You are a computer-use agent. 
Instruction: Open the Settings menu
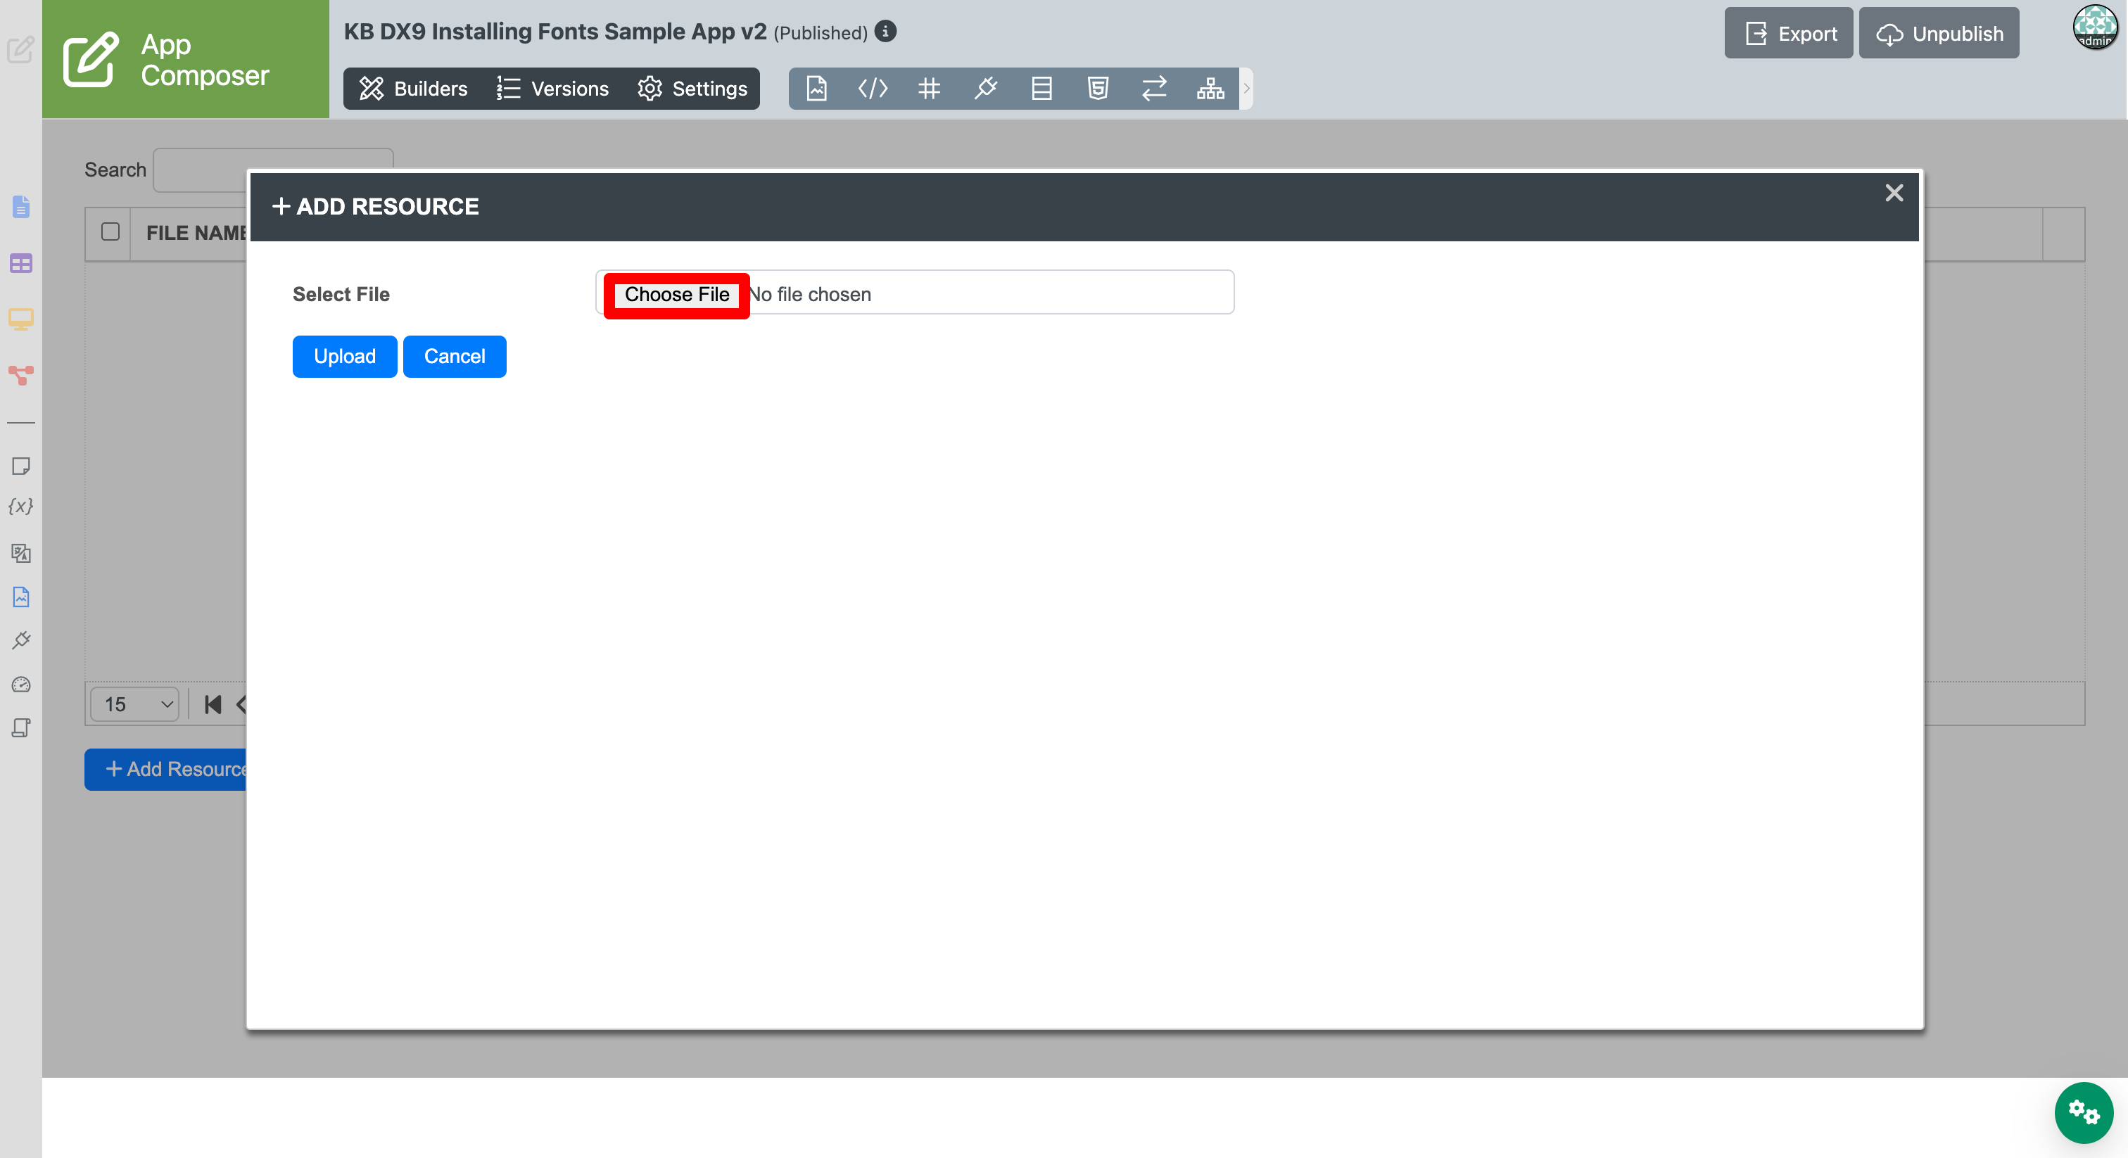[692, 89]
